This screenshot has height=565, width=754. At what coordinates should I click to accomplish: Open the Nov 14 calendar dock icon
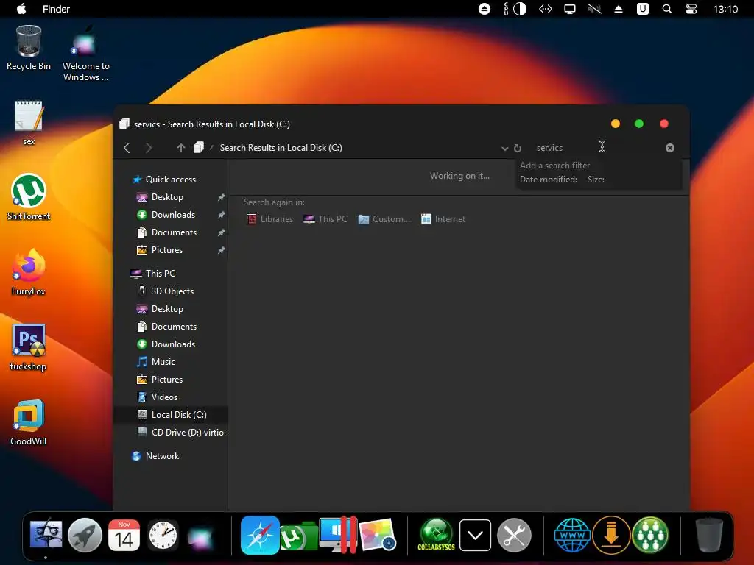point(124,535)
